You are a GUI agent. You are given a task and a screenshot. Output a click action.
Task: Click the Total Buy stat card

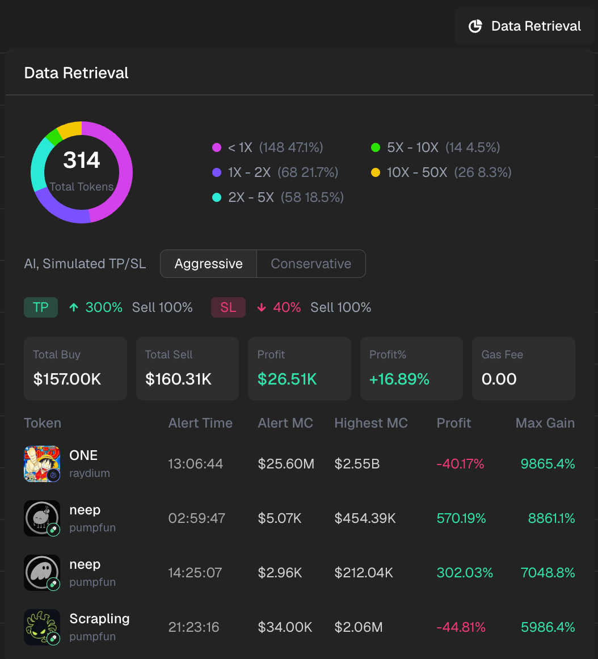[75, 369]
